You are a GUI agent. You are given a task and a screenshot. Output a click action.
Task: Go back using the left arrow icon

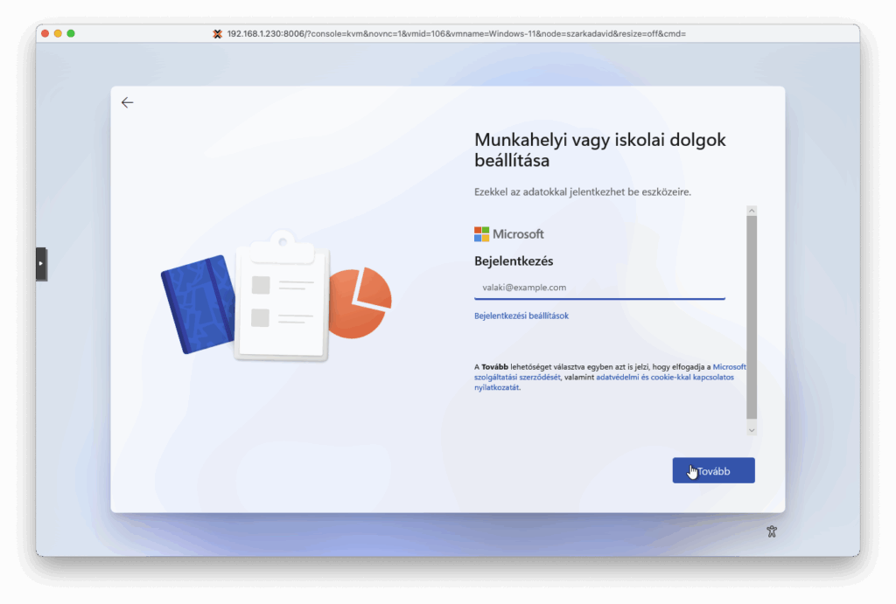click(x=128, y=102)
